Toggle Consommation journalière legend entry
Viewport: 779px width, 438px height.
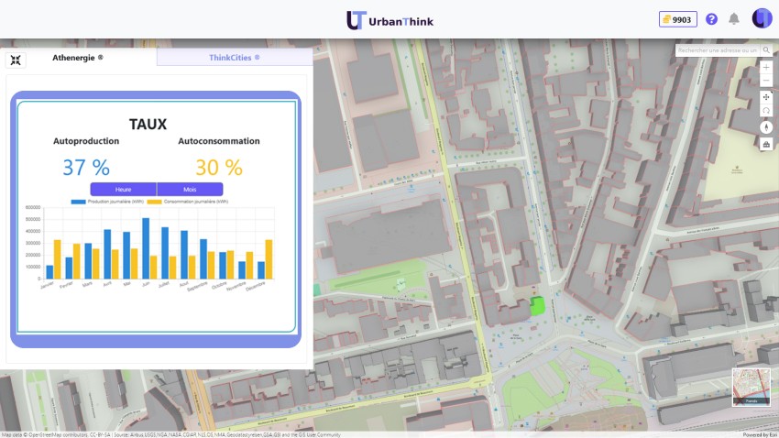point(187,202)
